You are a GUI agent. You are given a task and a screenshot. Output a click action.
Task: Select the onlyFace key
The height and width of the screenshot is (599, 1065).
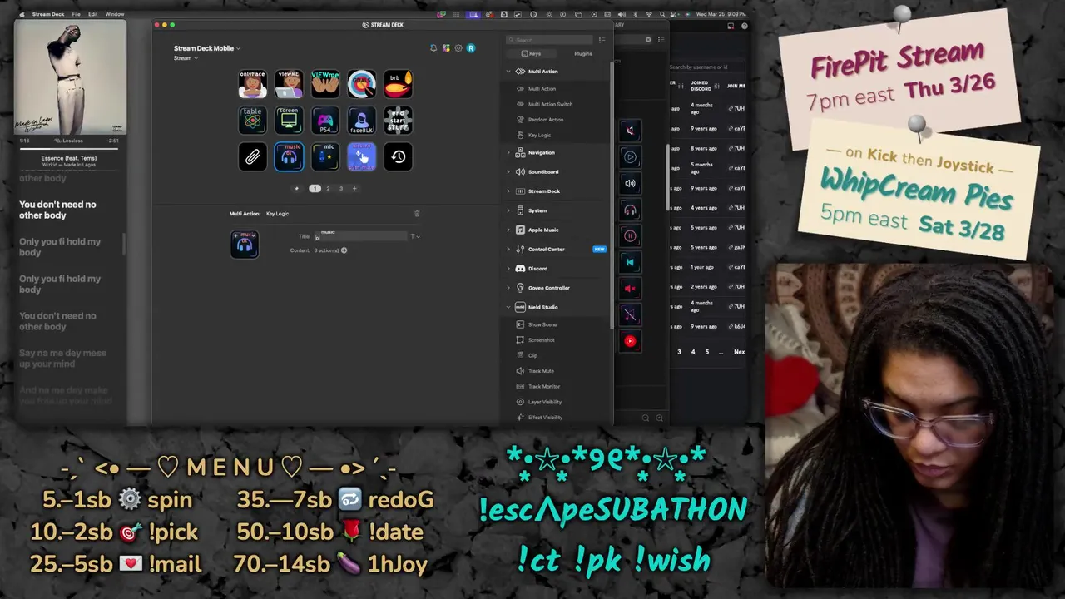coord(252,84)
